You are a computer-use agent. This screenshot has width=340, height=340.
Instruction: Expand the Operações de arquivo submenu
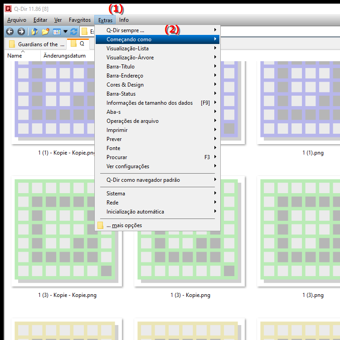[x=157, y=121]
